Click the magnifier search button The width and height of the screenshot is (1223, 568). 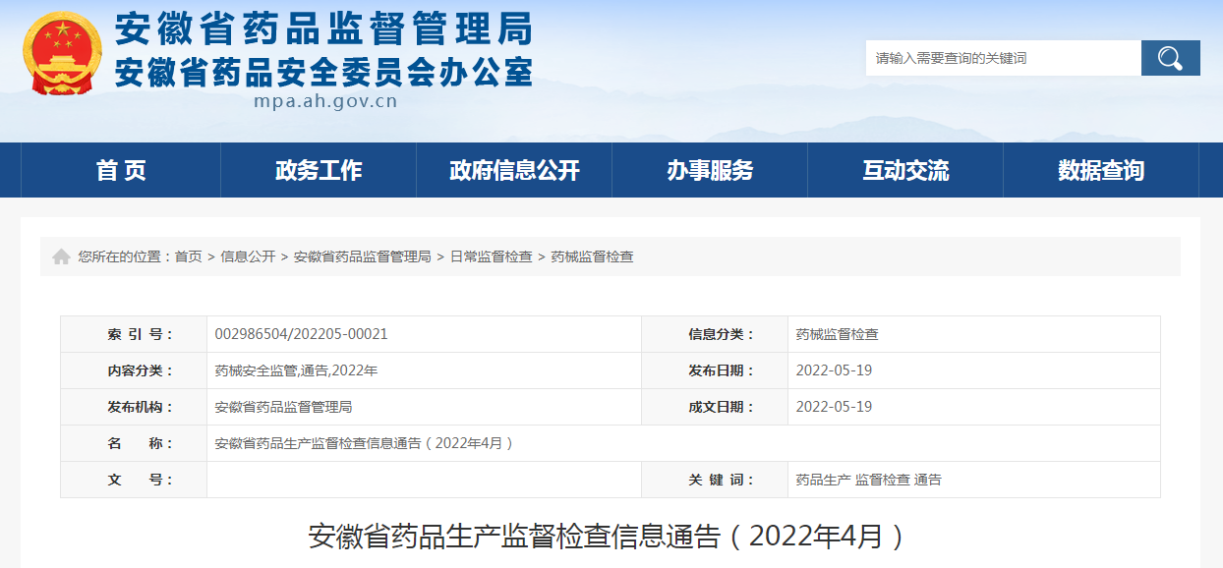tap(1170, 58)
